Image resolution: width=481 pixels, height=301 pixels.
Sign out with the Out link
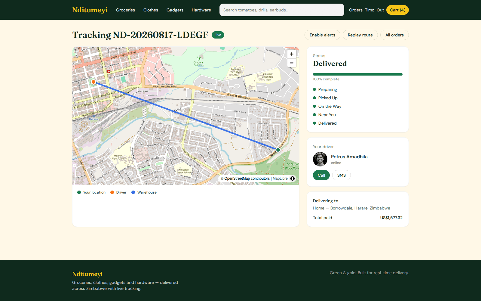380,10
